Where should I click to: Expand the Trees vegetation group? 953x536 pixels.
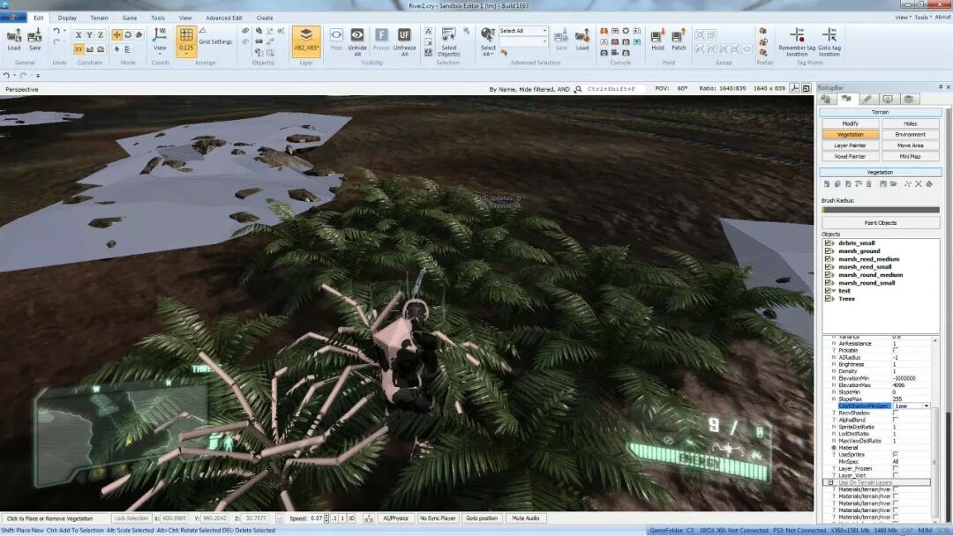pos(835,299)
